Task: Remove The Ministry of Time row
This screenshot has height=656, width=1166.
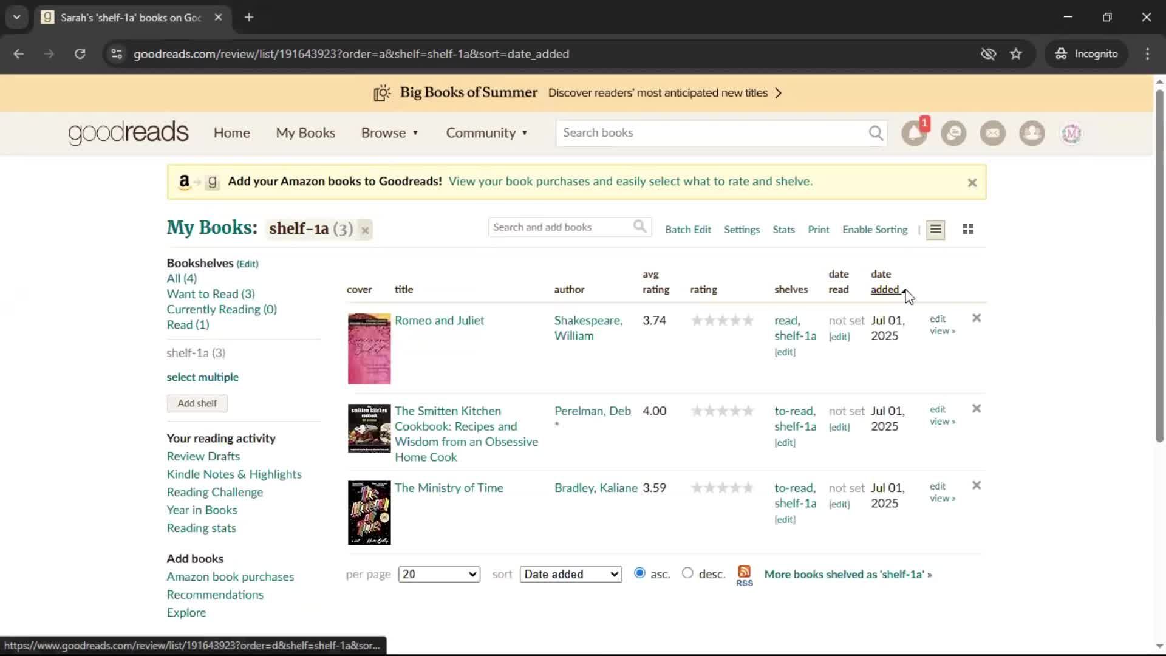Action: [x=977, y=485]
